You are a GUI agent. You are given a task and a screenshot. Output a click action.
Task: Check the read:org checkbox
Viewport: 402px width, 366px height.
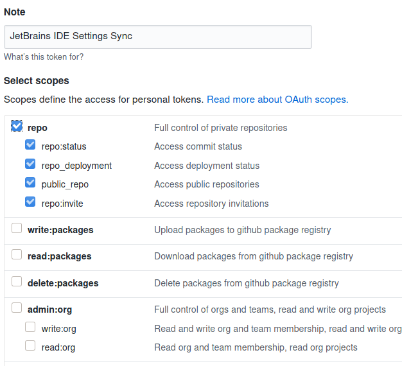coord(30,346)
